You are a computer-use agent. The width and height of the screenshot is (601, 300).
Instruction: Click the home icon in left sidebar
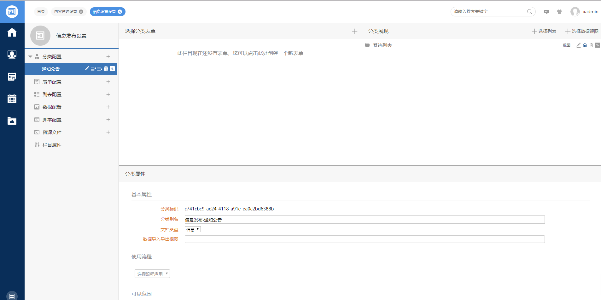pos(12,32)
